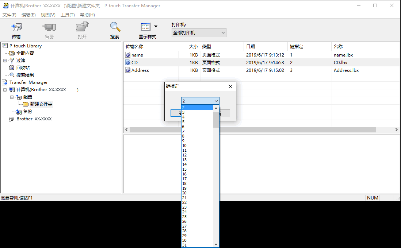Select Search Results (搜索结果) tree item

[25, 75]
